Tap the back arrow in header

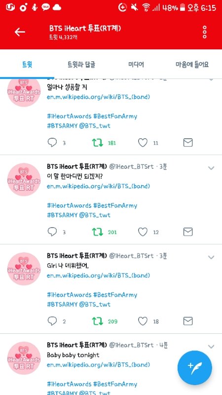pyautogui.click(x=20, y=32)
